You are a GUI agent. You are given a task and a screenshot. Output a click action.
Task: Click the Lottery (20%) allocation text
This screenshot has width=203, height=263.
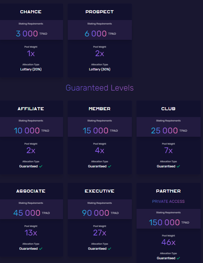tap(31, 69)
